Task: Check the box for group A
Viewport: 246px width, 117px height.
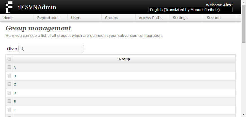Action: 9,67
